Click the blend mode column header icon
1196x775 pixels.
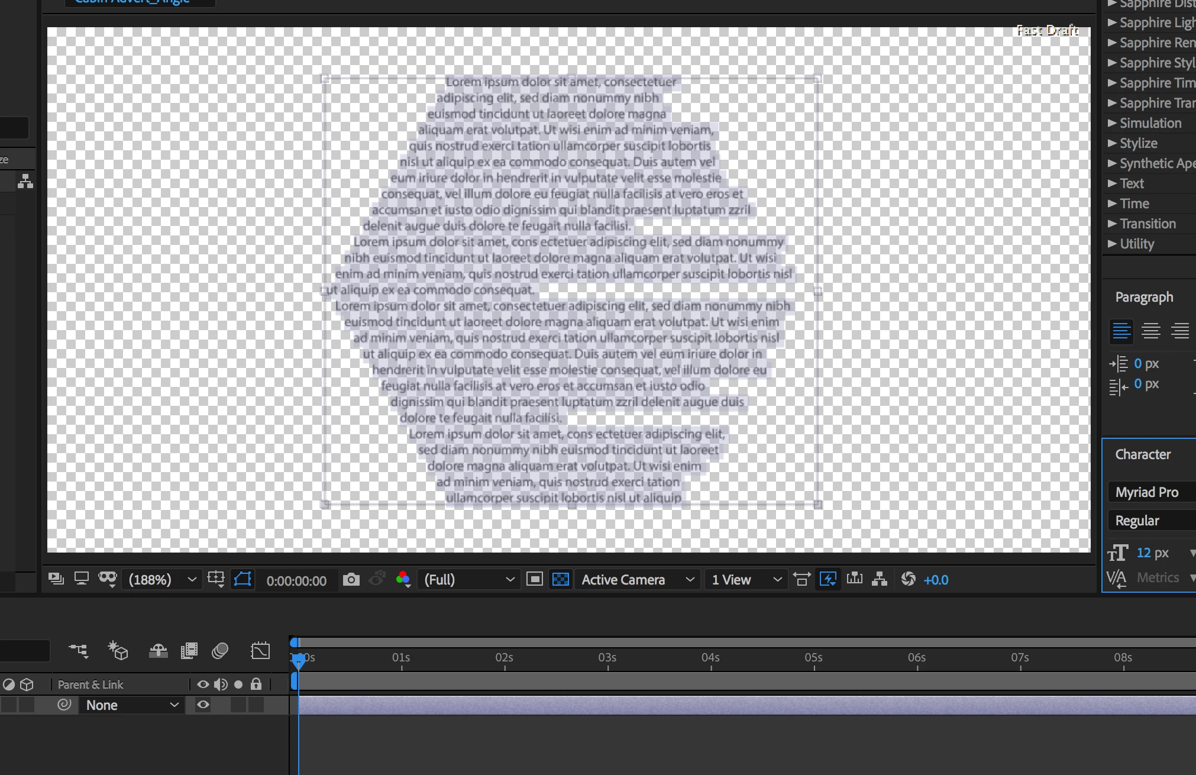click(8, 684)
